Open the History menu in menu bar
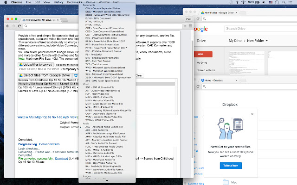Screen dimensions: 297x185 point(58,2)
